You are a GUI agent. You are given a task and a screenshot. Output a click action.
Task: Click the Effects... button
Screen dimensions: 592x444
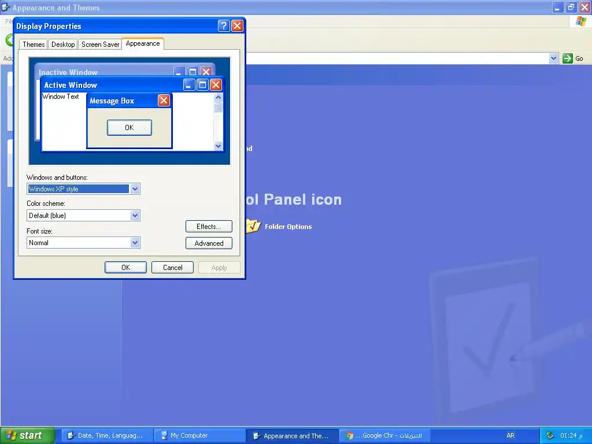[209, 227]
